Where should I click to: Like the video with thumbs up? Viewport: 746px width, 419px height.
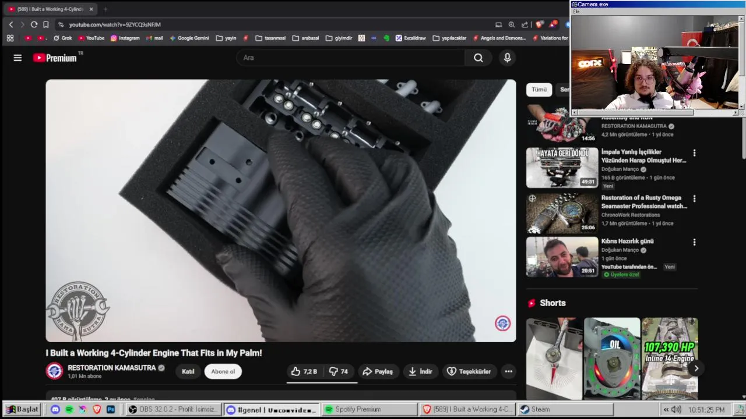point(304,371)
